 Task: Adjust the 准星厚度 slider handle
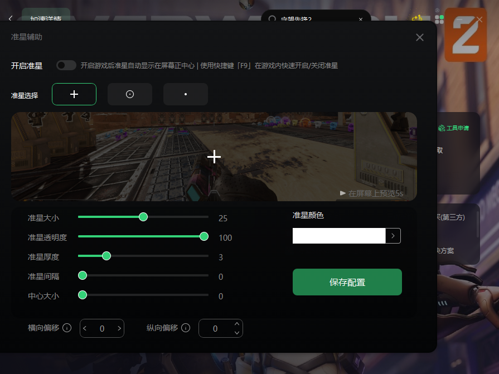point(106,256)
